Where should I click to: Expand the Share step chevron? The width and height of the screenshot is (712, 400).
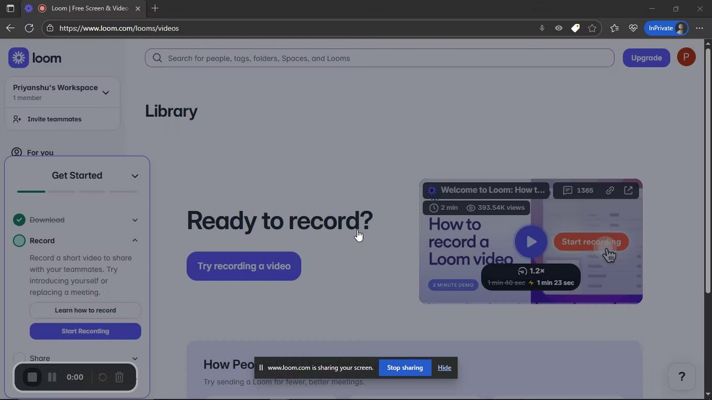(x=135, y=358)
